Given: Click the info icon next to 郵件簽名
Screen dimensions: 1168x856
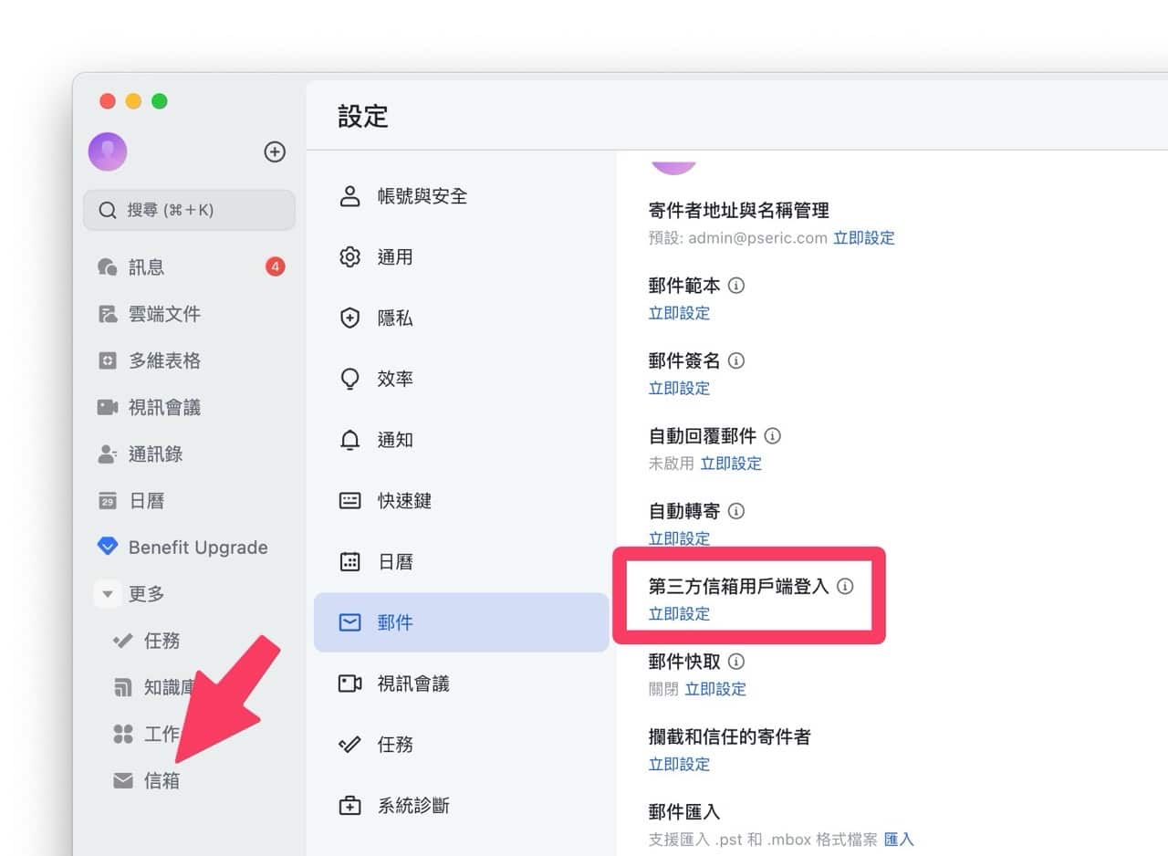Looking at the screenshot, I should pos(736,360).
